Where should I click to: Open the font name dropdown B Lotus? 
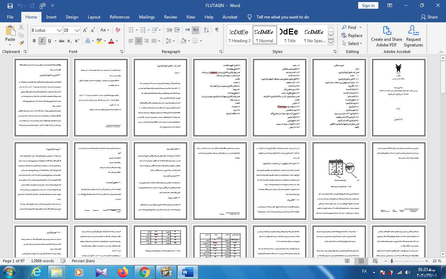(x=59, y=30)
